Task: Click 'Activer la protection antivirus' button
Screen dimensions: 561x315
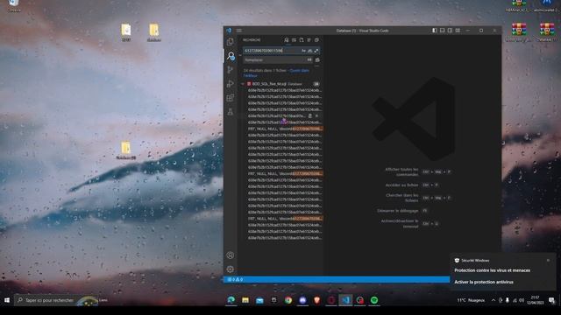Action: coord(484,282)
